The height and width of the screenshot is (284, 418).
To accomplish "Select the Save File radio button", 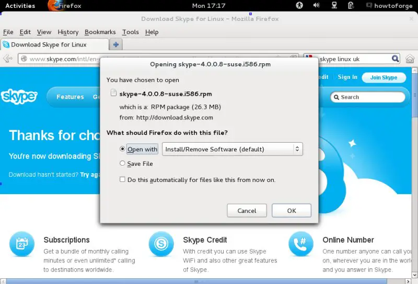I will click(122, 163).
